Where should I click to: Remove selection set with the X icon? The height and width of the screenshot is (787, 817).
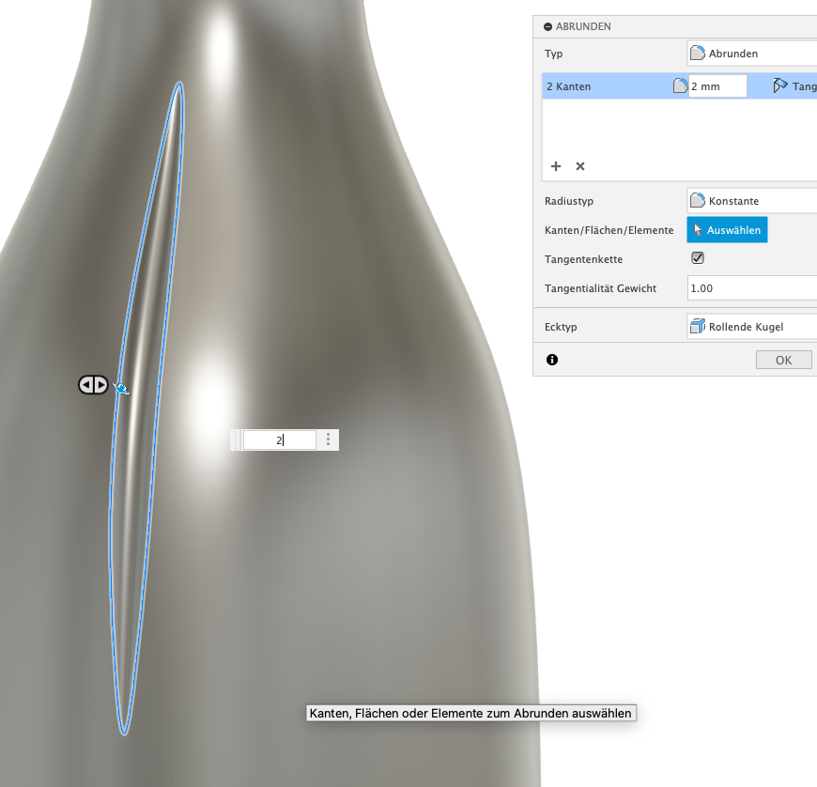pyautogui.click(x=580, y=166)
